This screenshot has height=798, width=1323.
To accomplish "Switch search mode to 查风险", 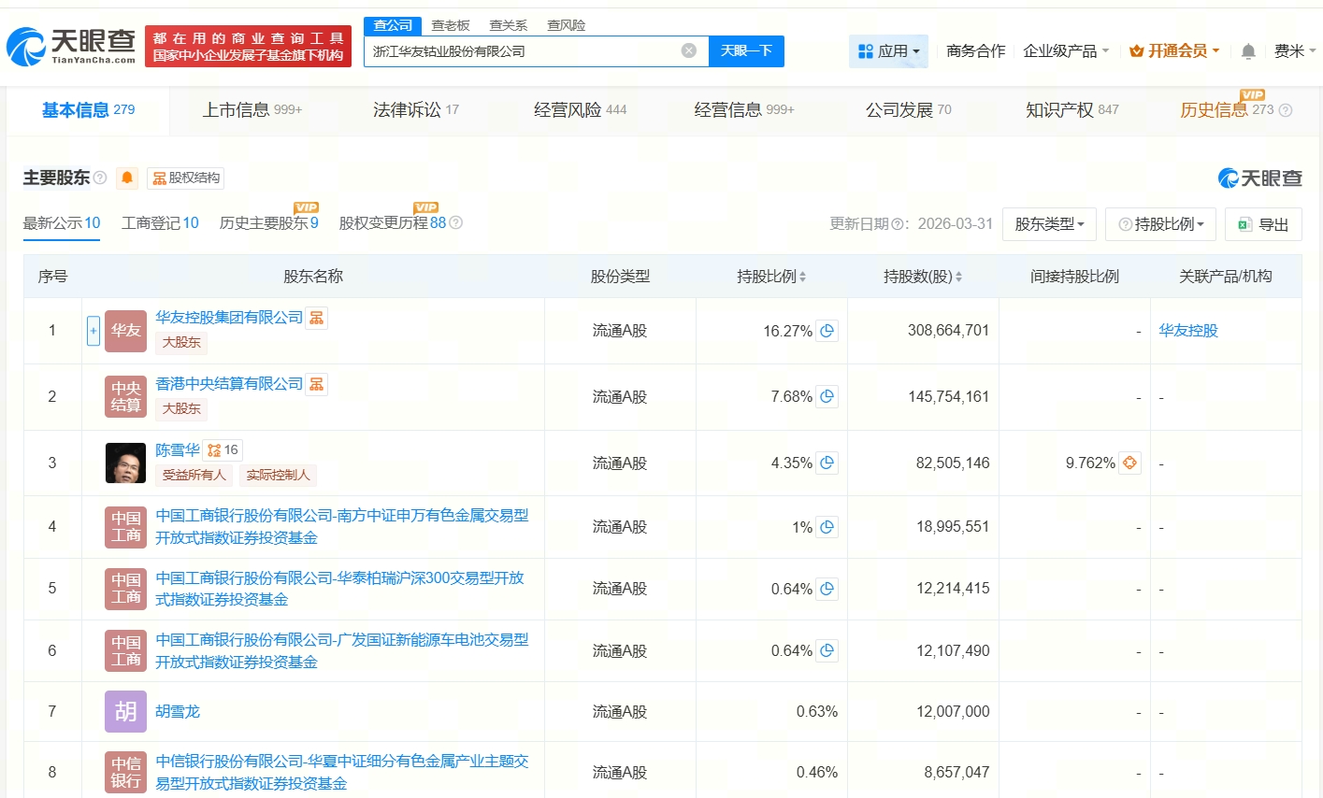I will tap(567, 25).
